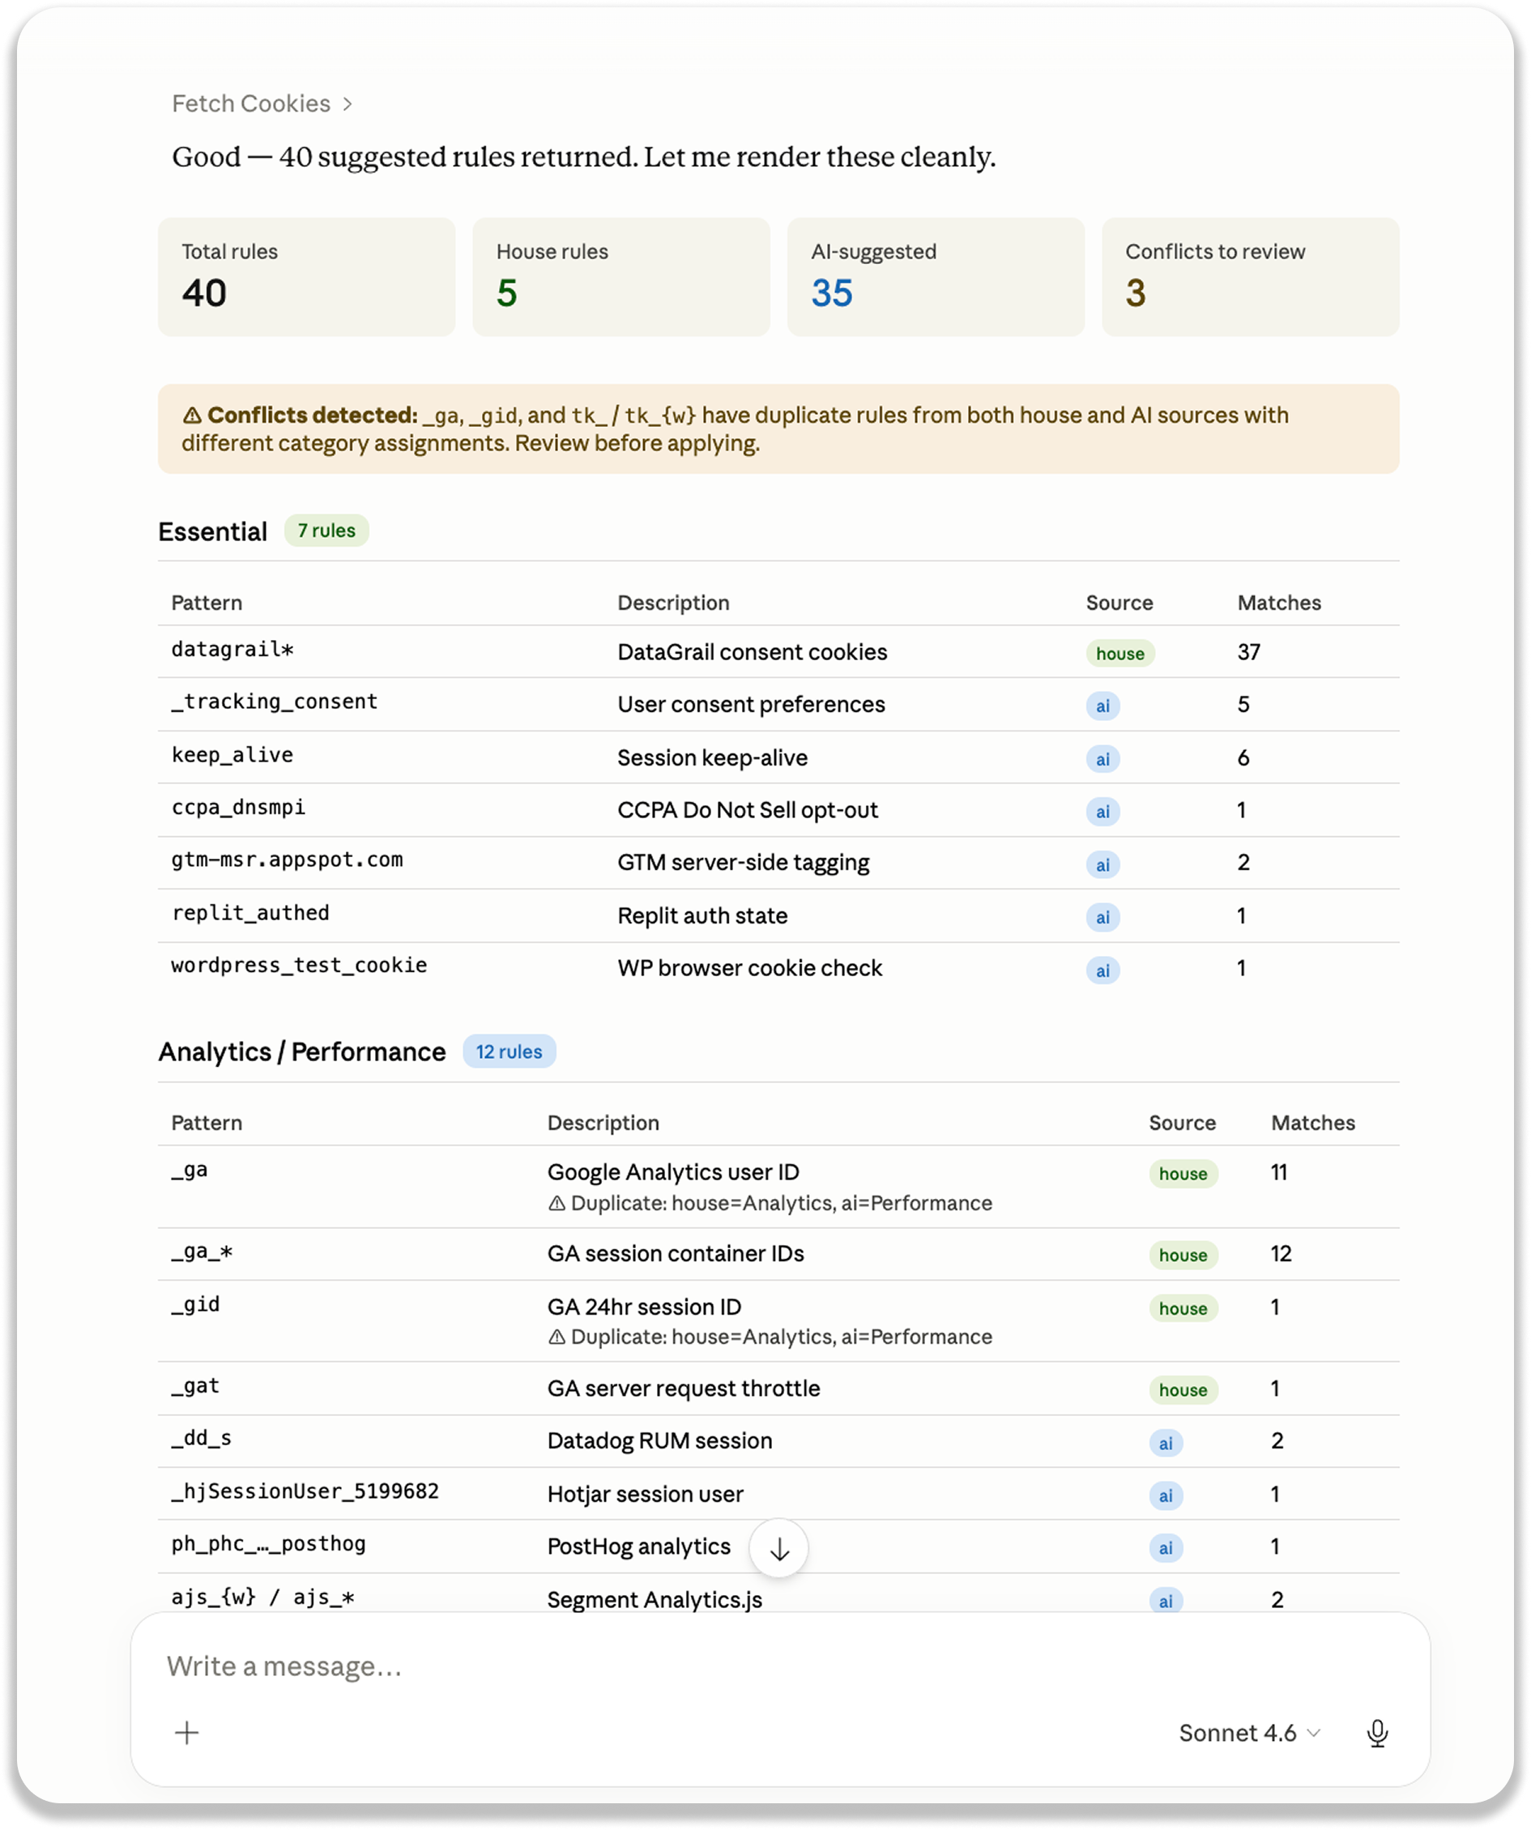
Task: Click the ai tag on Hotjar session user row
Action: [1166, 1495]
